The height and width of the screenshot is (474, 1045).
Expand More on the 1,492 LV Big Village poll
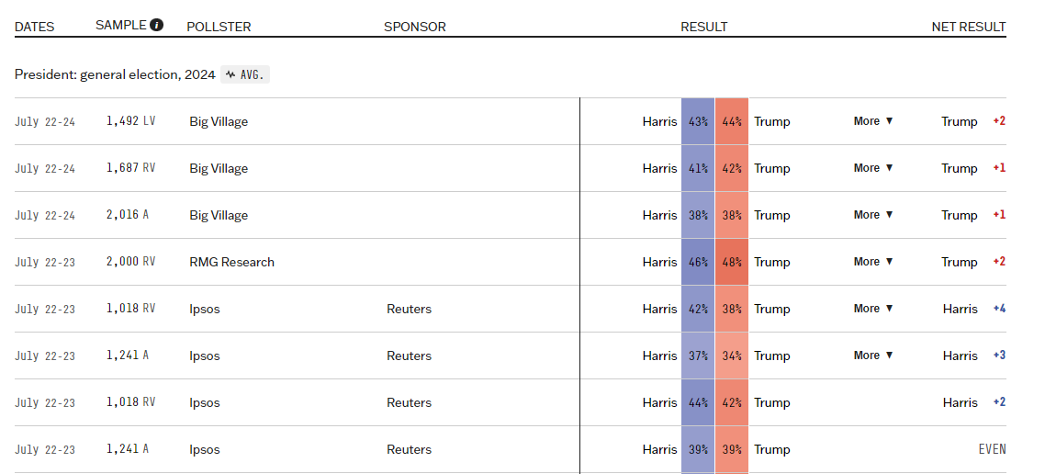coord(873,121)
